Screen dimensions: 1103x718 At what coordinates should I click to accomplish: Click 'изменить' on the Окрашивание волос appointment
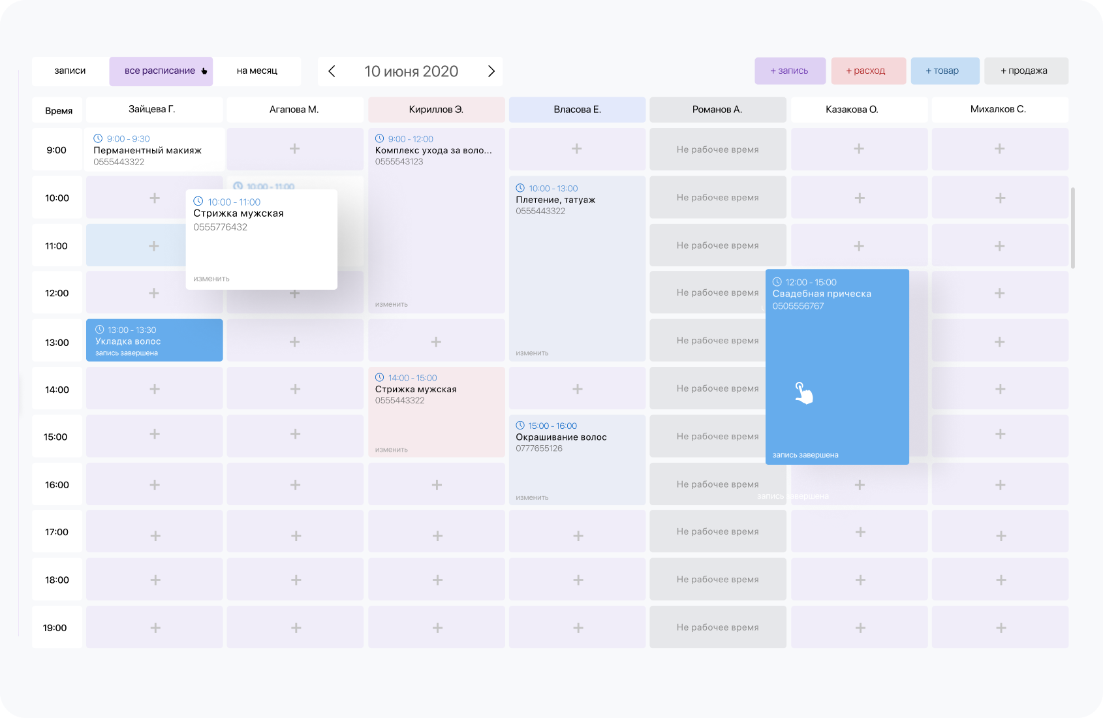(x=532, y=497)
